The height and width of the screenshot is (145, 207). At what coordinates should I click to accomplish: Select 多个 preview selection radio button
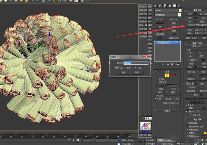(x=174, y=99)
